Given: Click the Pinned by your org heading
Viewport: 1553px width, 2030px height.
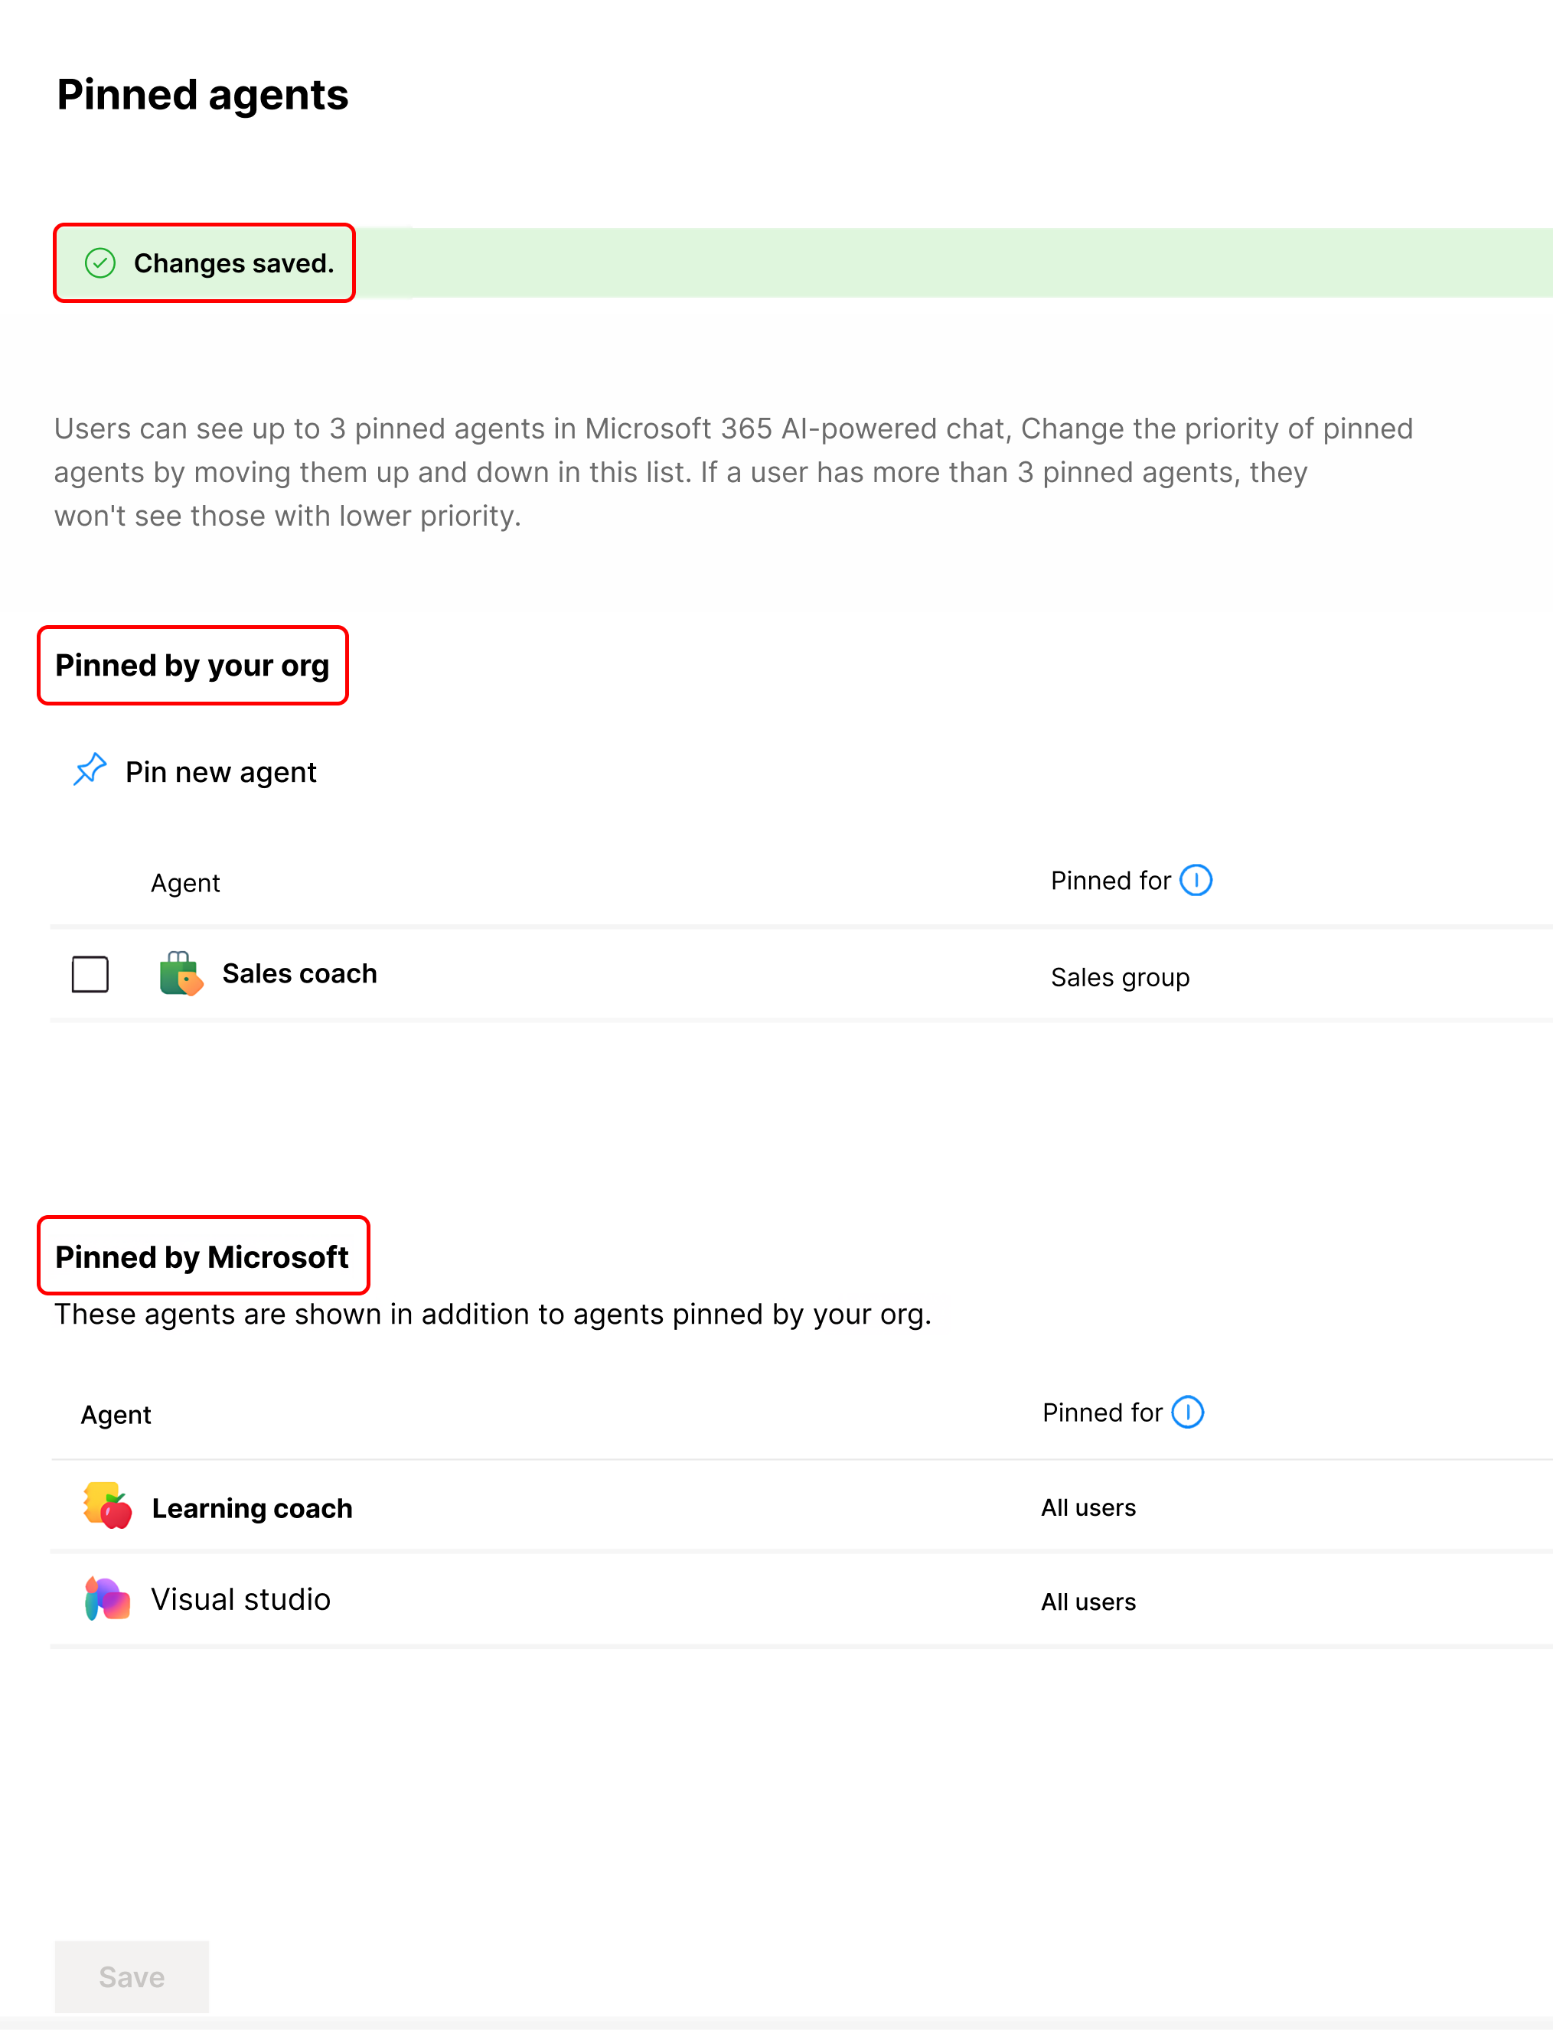Looking at the screenshot, I should click(x=192, y=665).
